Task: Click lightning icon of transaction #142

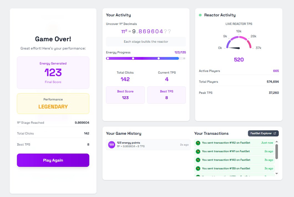Action: click(x=198, y=143)
